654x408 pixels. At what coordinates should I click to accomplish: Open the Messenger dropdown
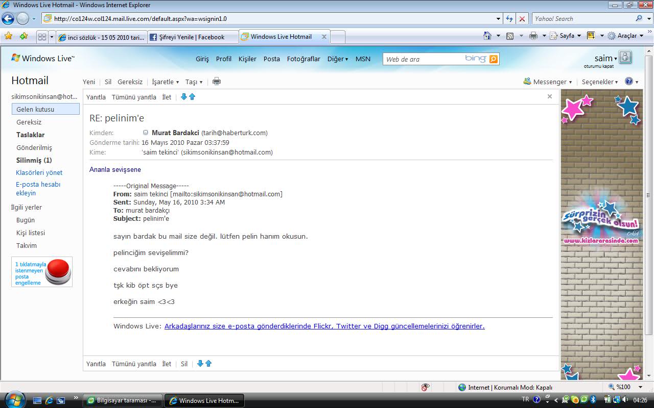tap(548, 82)
